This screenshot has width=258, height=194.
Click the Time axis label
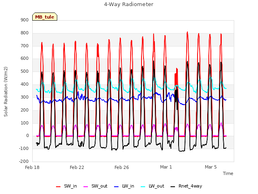click(228, 173)
